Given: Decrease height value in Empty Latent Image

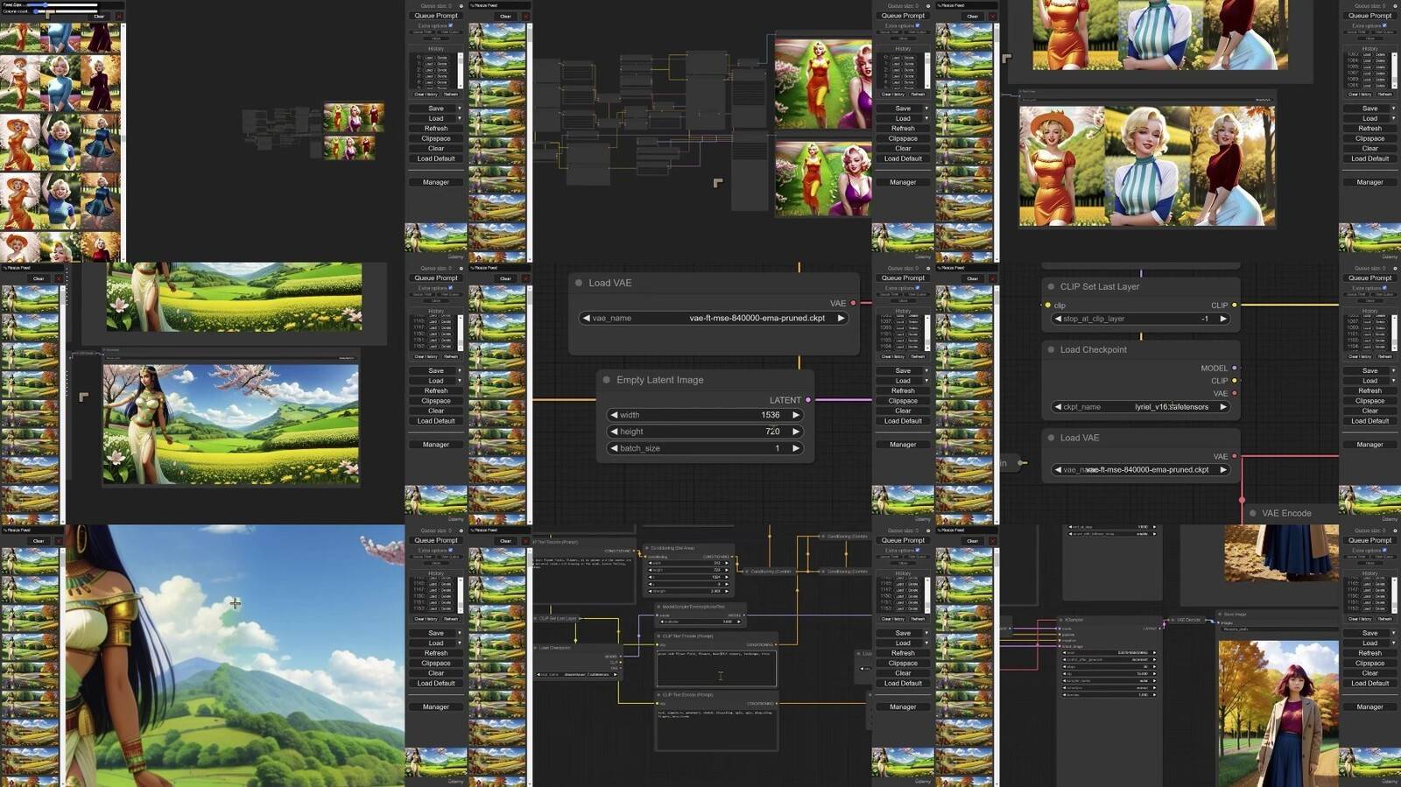Looking at the screenshot, I should [614, 432].
